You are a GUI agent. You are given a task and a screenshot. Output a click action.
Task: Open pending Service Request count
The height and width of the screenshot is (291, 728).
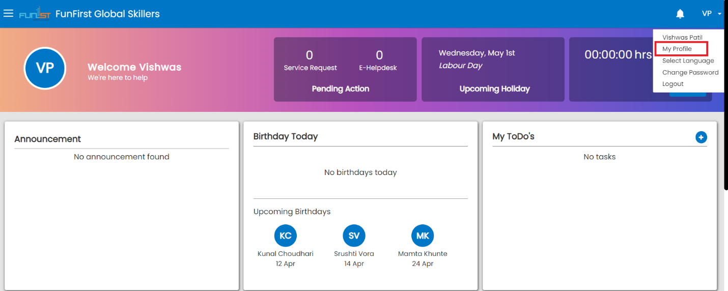(x=310, y=60)
